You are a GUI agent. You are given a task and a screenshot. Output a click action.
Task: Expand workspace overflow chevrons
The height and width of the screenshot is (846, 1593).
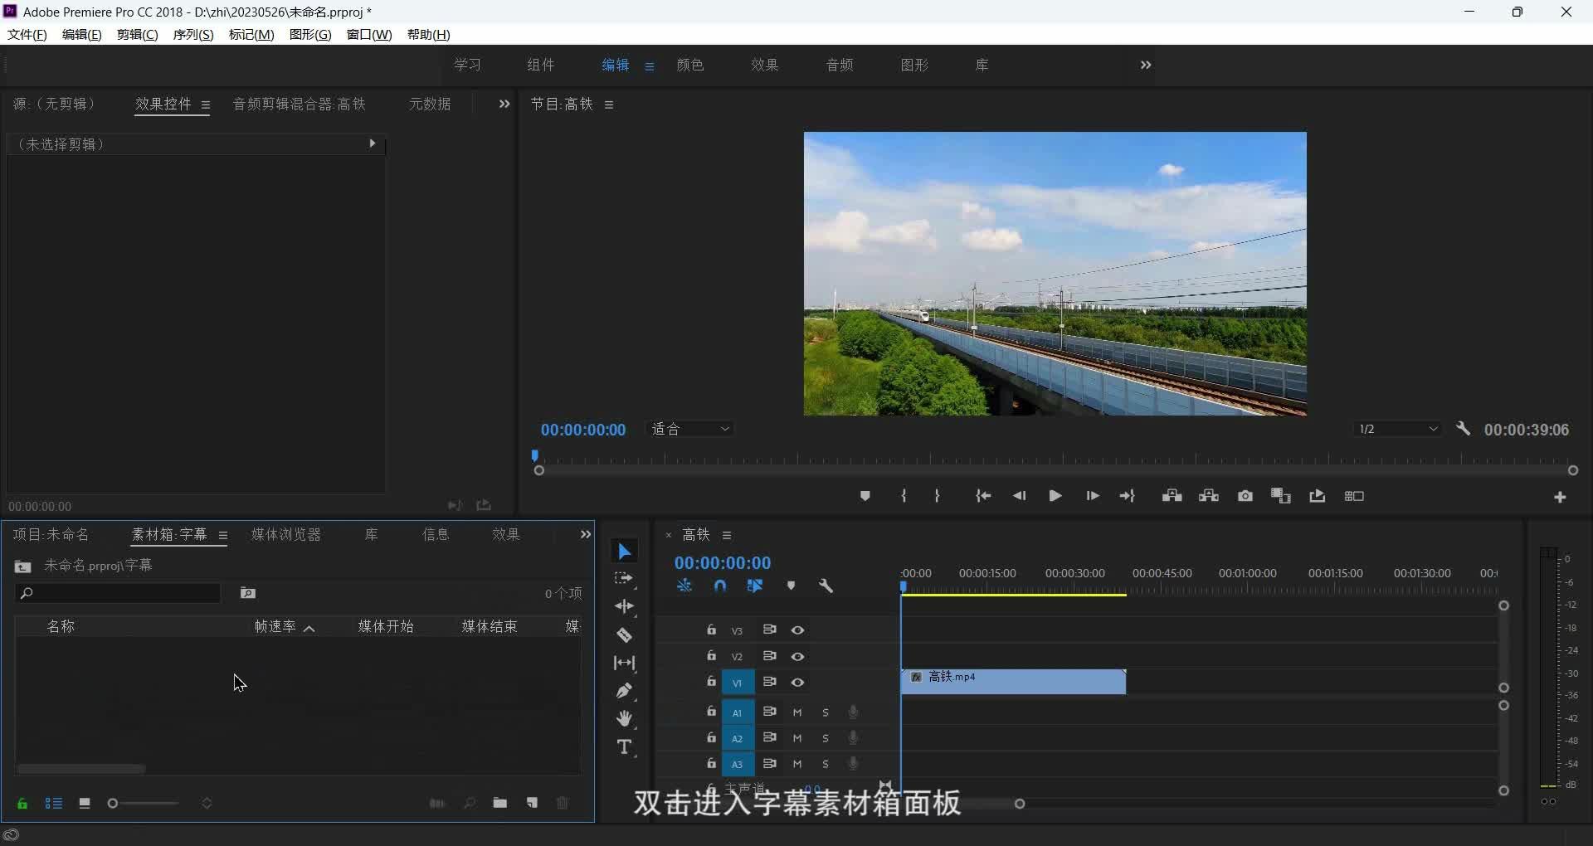pos(1146,65)
